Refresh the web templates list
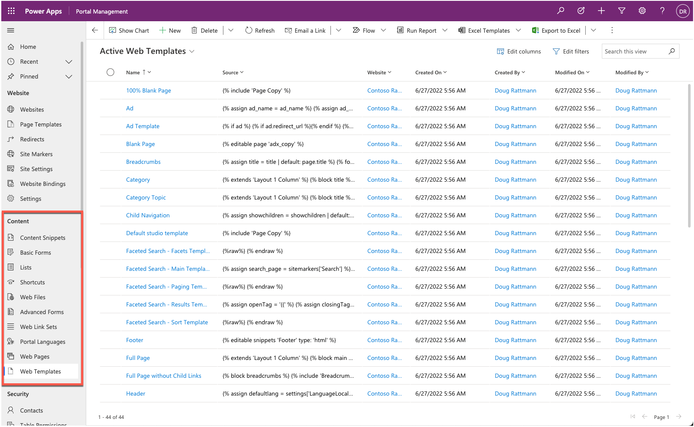The height and width of the screenshot is (427, 694). 260,31
